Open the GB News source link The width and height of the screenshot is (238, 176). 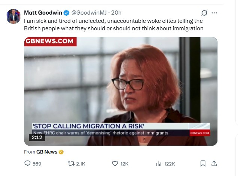[47, 152]
